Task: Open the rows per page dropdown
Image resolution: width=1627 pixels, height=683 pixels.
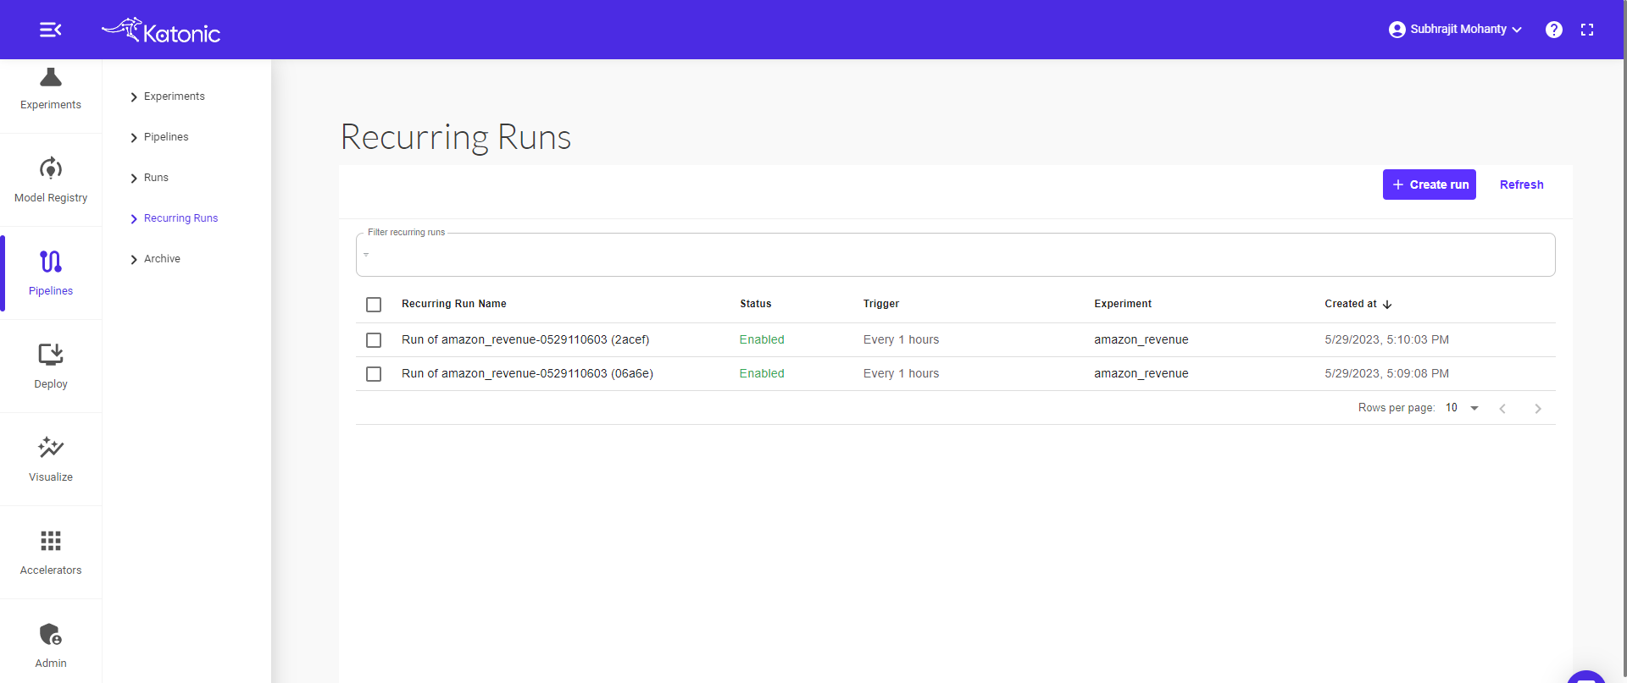Action: [x=1463, y=408]
